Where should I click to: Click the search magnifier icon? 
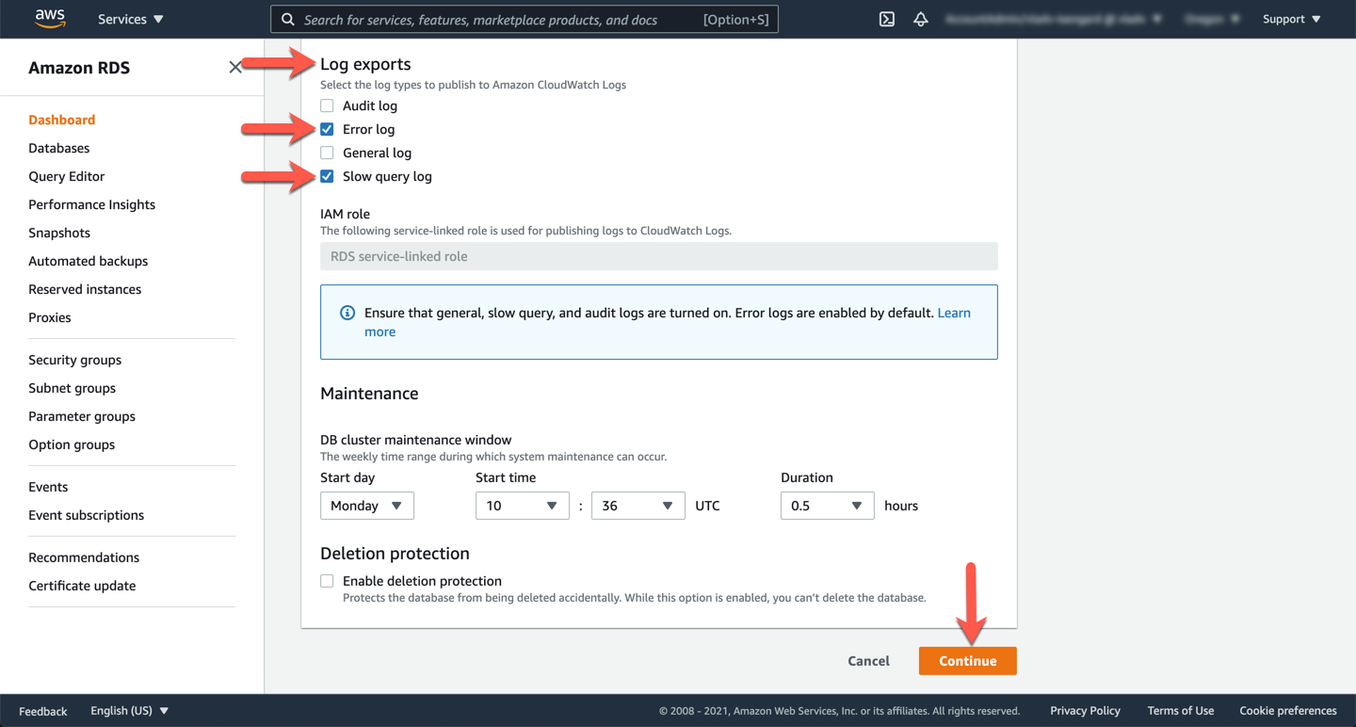(288, 19)
